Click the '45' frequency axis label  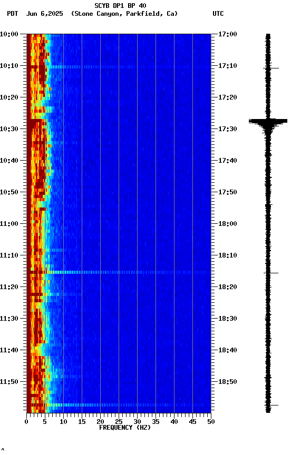(x=192, y=422)
